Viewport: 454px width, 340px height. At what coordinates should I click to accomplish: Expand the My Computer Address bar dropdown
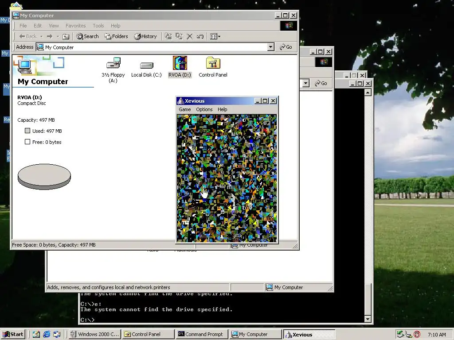(x=270, y=47)
